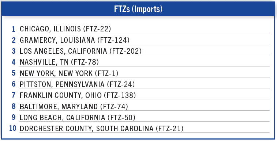This screenshot has height=141, width=277.
Task: Select rank number 6 beside Pittston
Action: point(14,84)
